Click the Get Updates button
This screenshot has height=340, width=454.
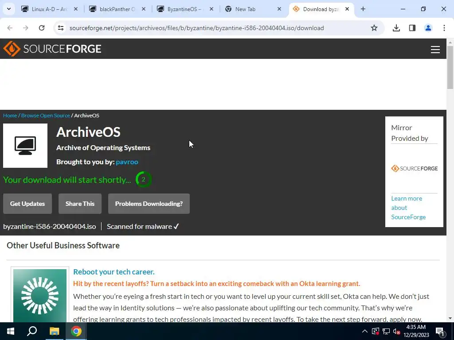point(27,204)
